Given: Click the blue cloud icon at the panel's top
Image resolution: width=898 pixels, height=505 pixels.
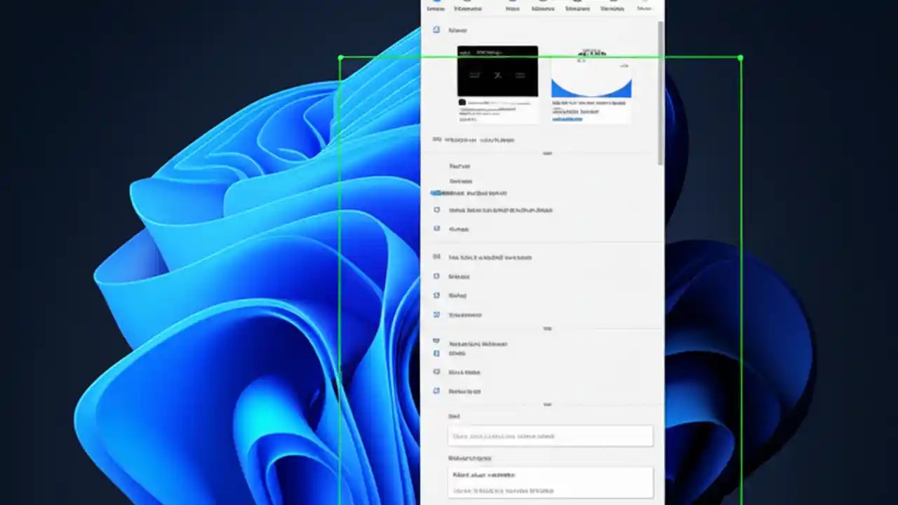Looking at the screenshot, I should coord(436,30).
